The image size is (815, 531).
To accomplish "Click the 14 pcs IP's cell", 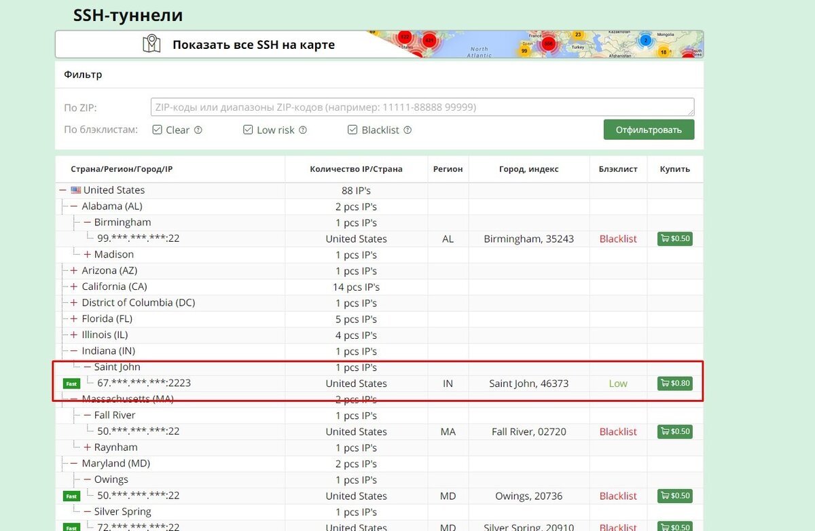I will (356, 287).
